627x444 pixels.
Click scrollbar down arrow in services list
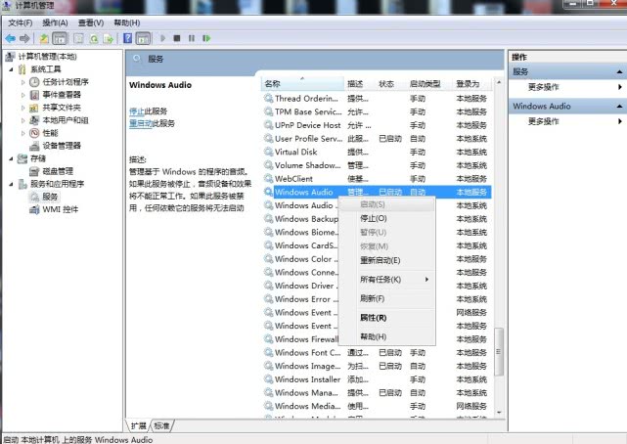pos(499,412)
